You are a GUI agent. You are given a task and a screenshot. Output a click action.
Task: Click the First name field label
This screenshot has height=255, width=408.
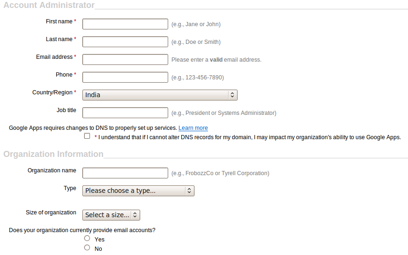[59, 21]
